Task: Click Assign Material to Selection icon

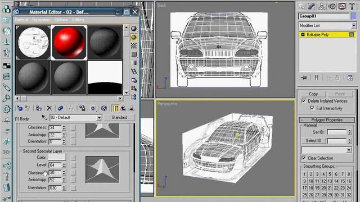Action: click(39, 108)
